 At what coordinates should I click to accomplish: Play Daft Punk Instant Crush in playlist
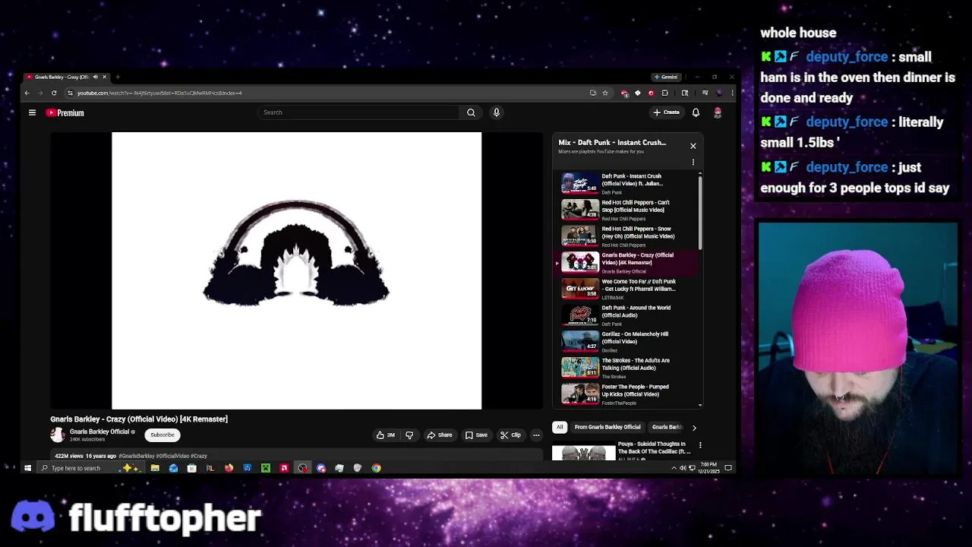click(627, 183)
